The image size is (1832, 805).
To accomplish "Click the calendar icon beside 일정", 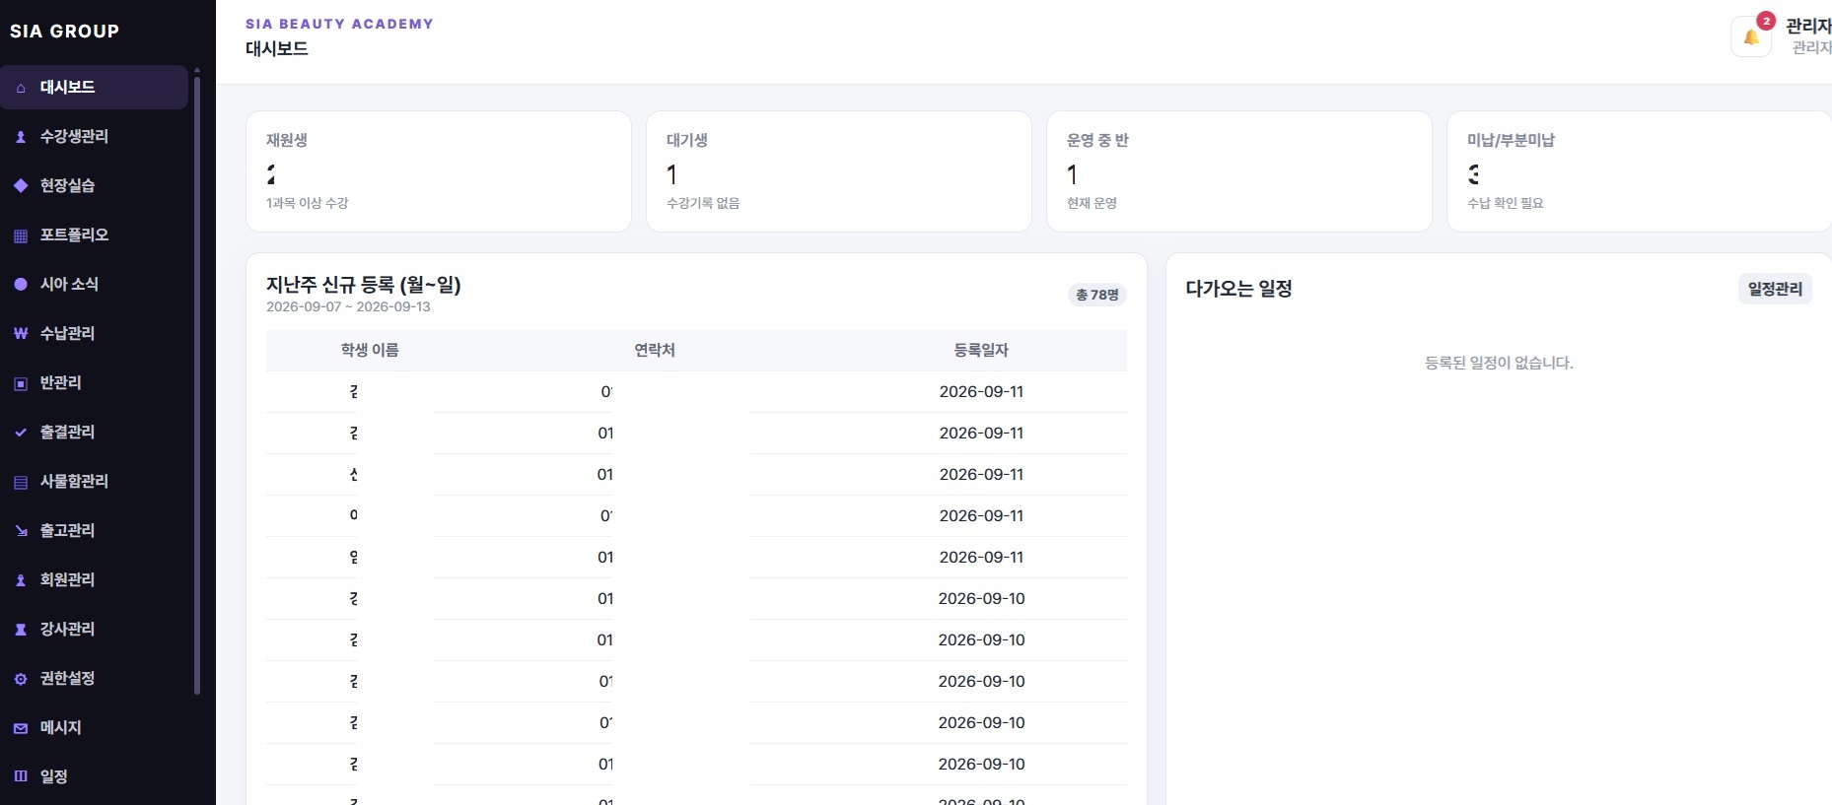I will [x=21, y=776].
